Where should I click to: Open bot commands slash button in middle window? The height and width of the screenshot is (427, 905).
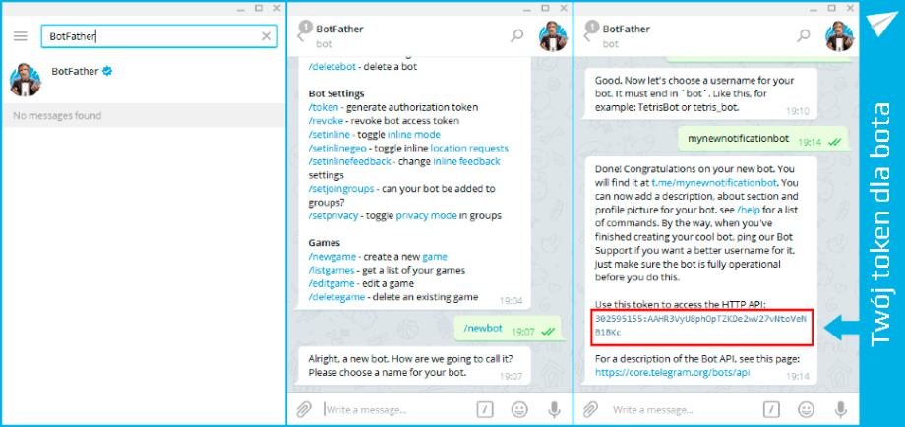click(x=485, y=410)
